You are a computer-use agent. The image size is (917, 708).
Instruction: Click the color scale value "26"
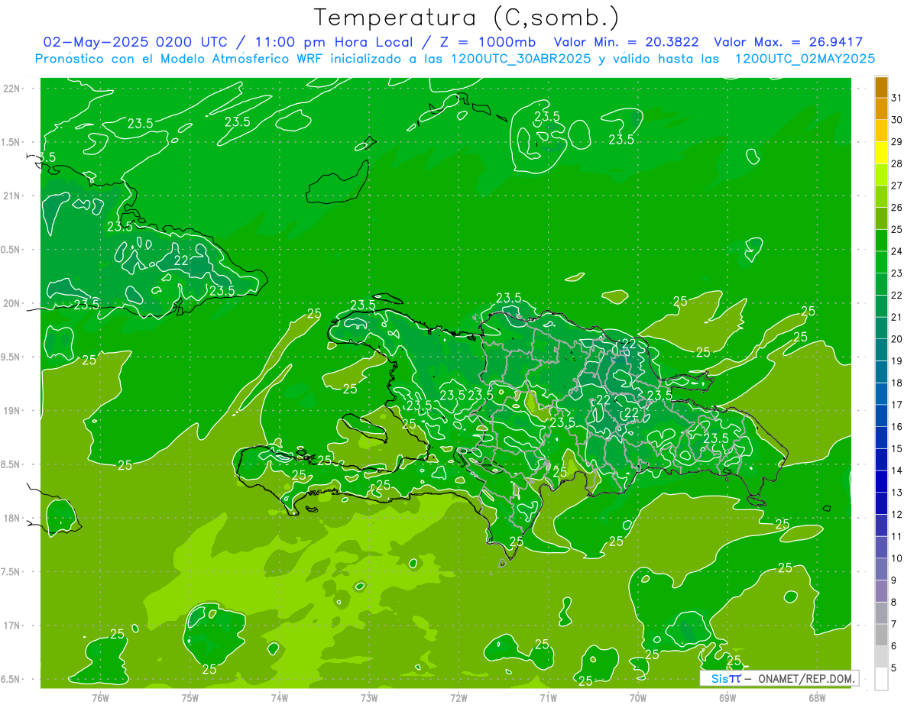896,207
